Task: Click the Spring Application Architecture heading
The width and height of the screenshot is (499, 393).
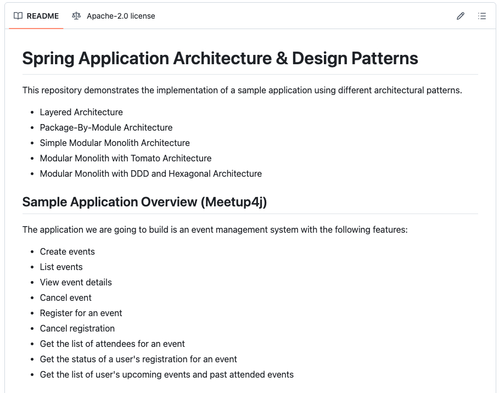Action: tap(220, 58)
